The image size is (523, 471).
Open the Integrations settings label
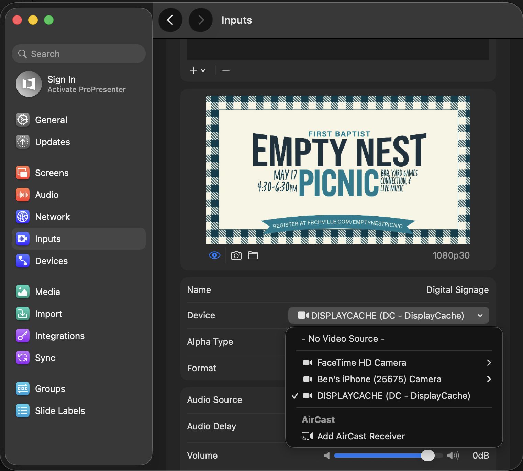click(60, 336)
